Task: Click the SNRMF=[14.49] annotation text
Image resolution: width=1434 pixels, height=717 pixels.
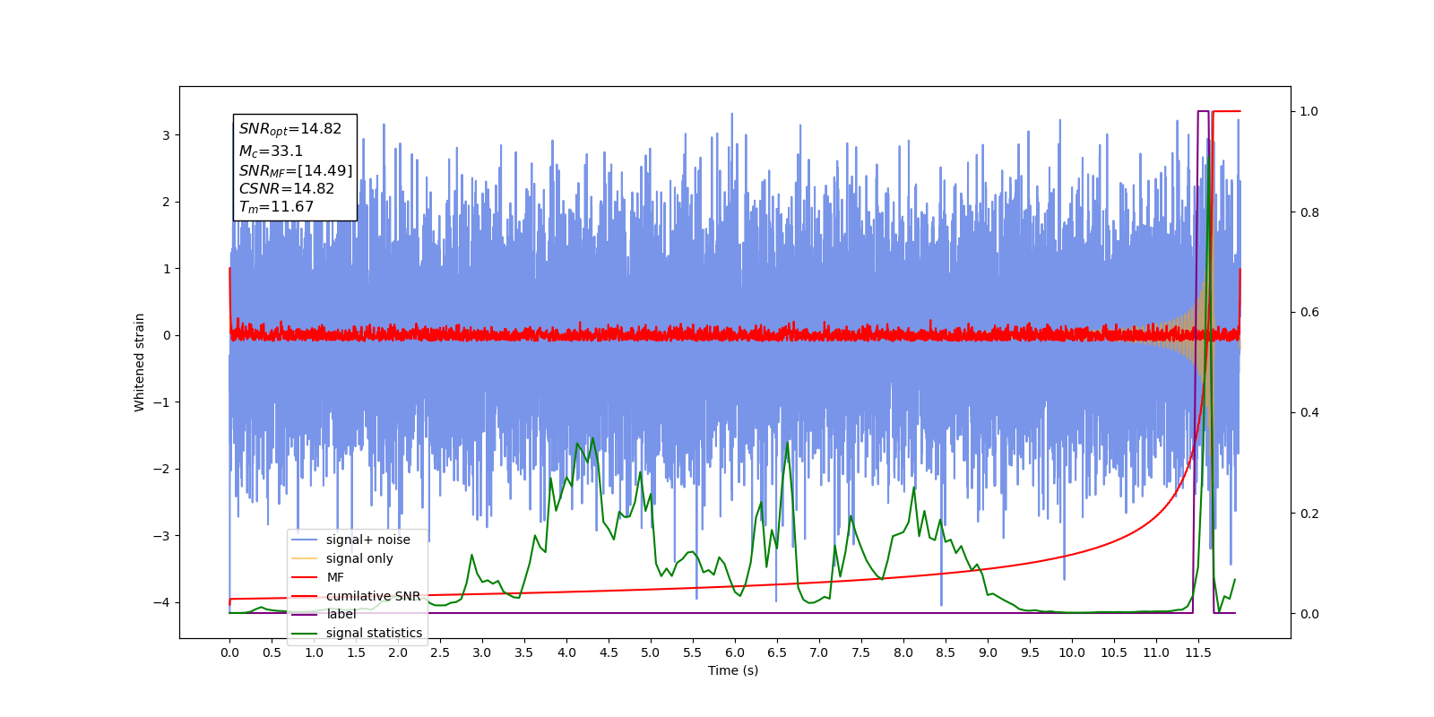Action: click(296, 170)
